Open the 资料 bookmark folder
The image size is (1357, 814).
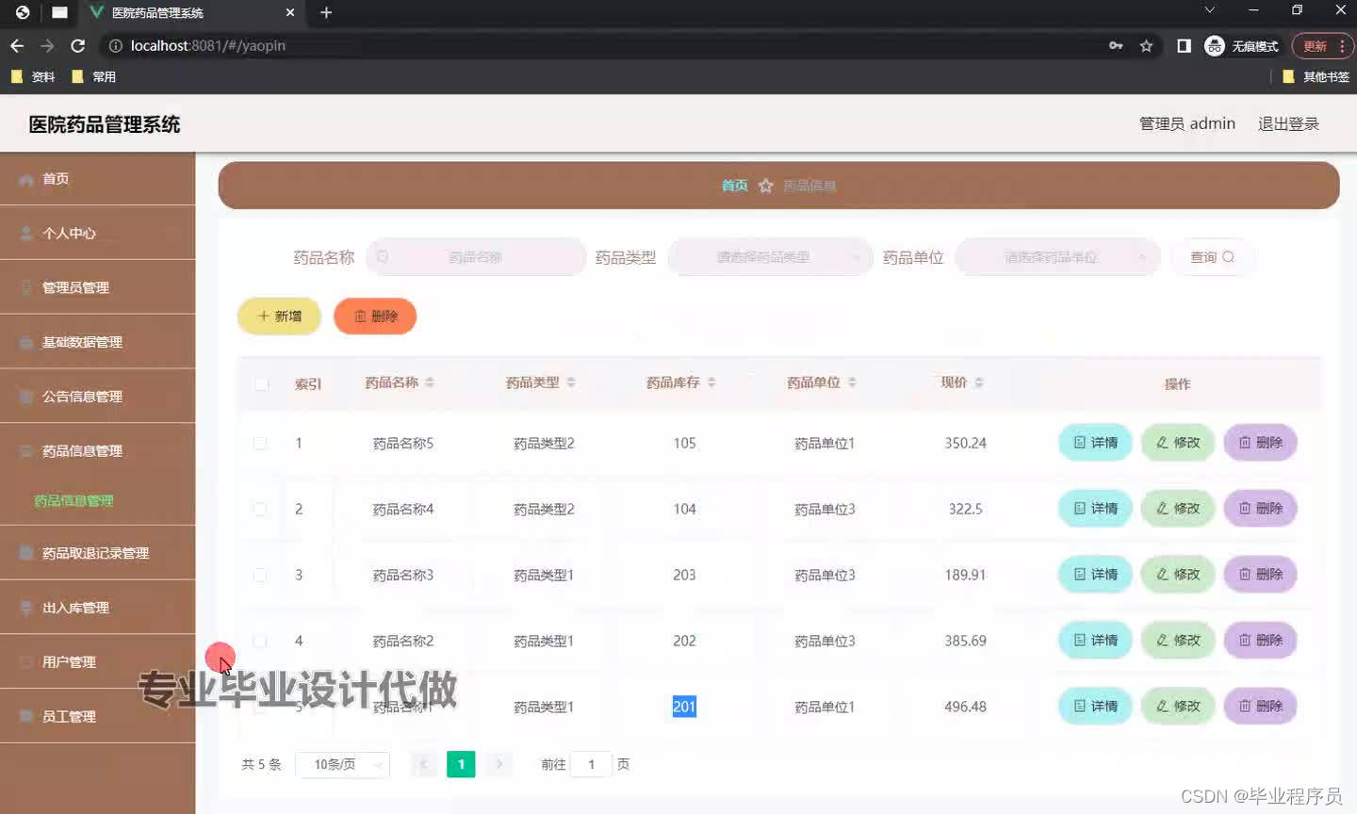[33, 76]
